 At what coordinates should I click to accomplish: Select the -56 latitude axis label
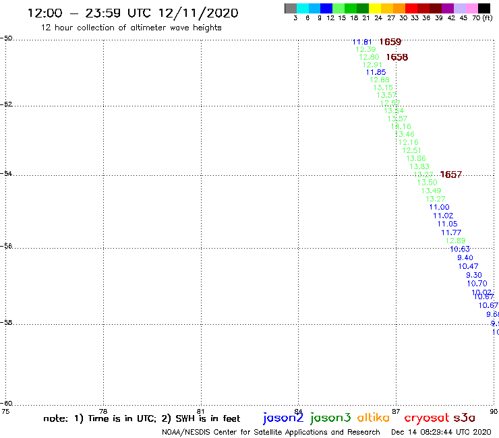pos(6,246)
